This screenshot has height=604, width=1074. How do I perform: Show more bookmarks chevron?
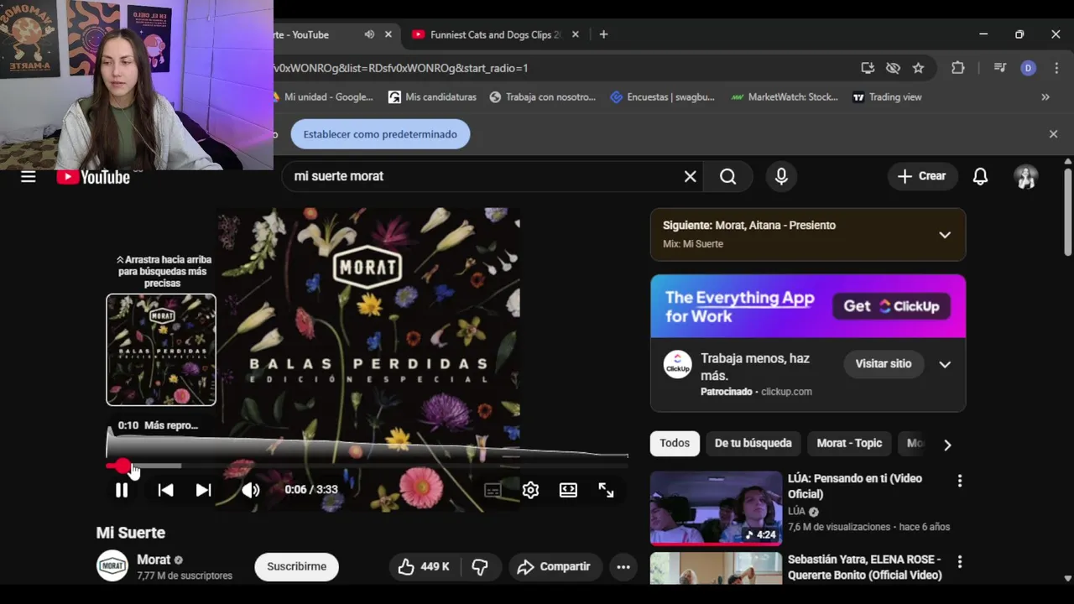tap(1045, 97)
